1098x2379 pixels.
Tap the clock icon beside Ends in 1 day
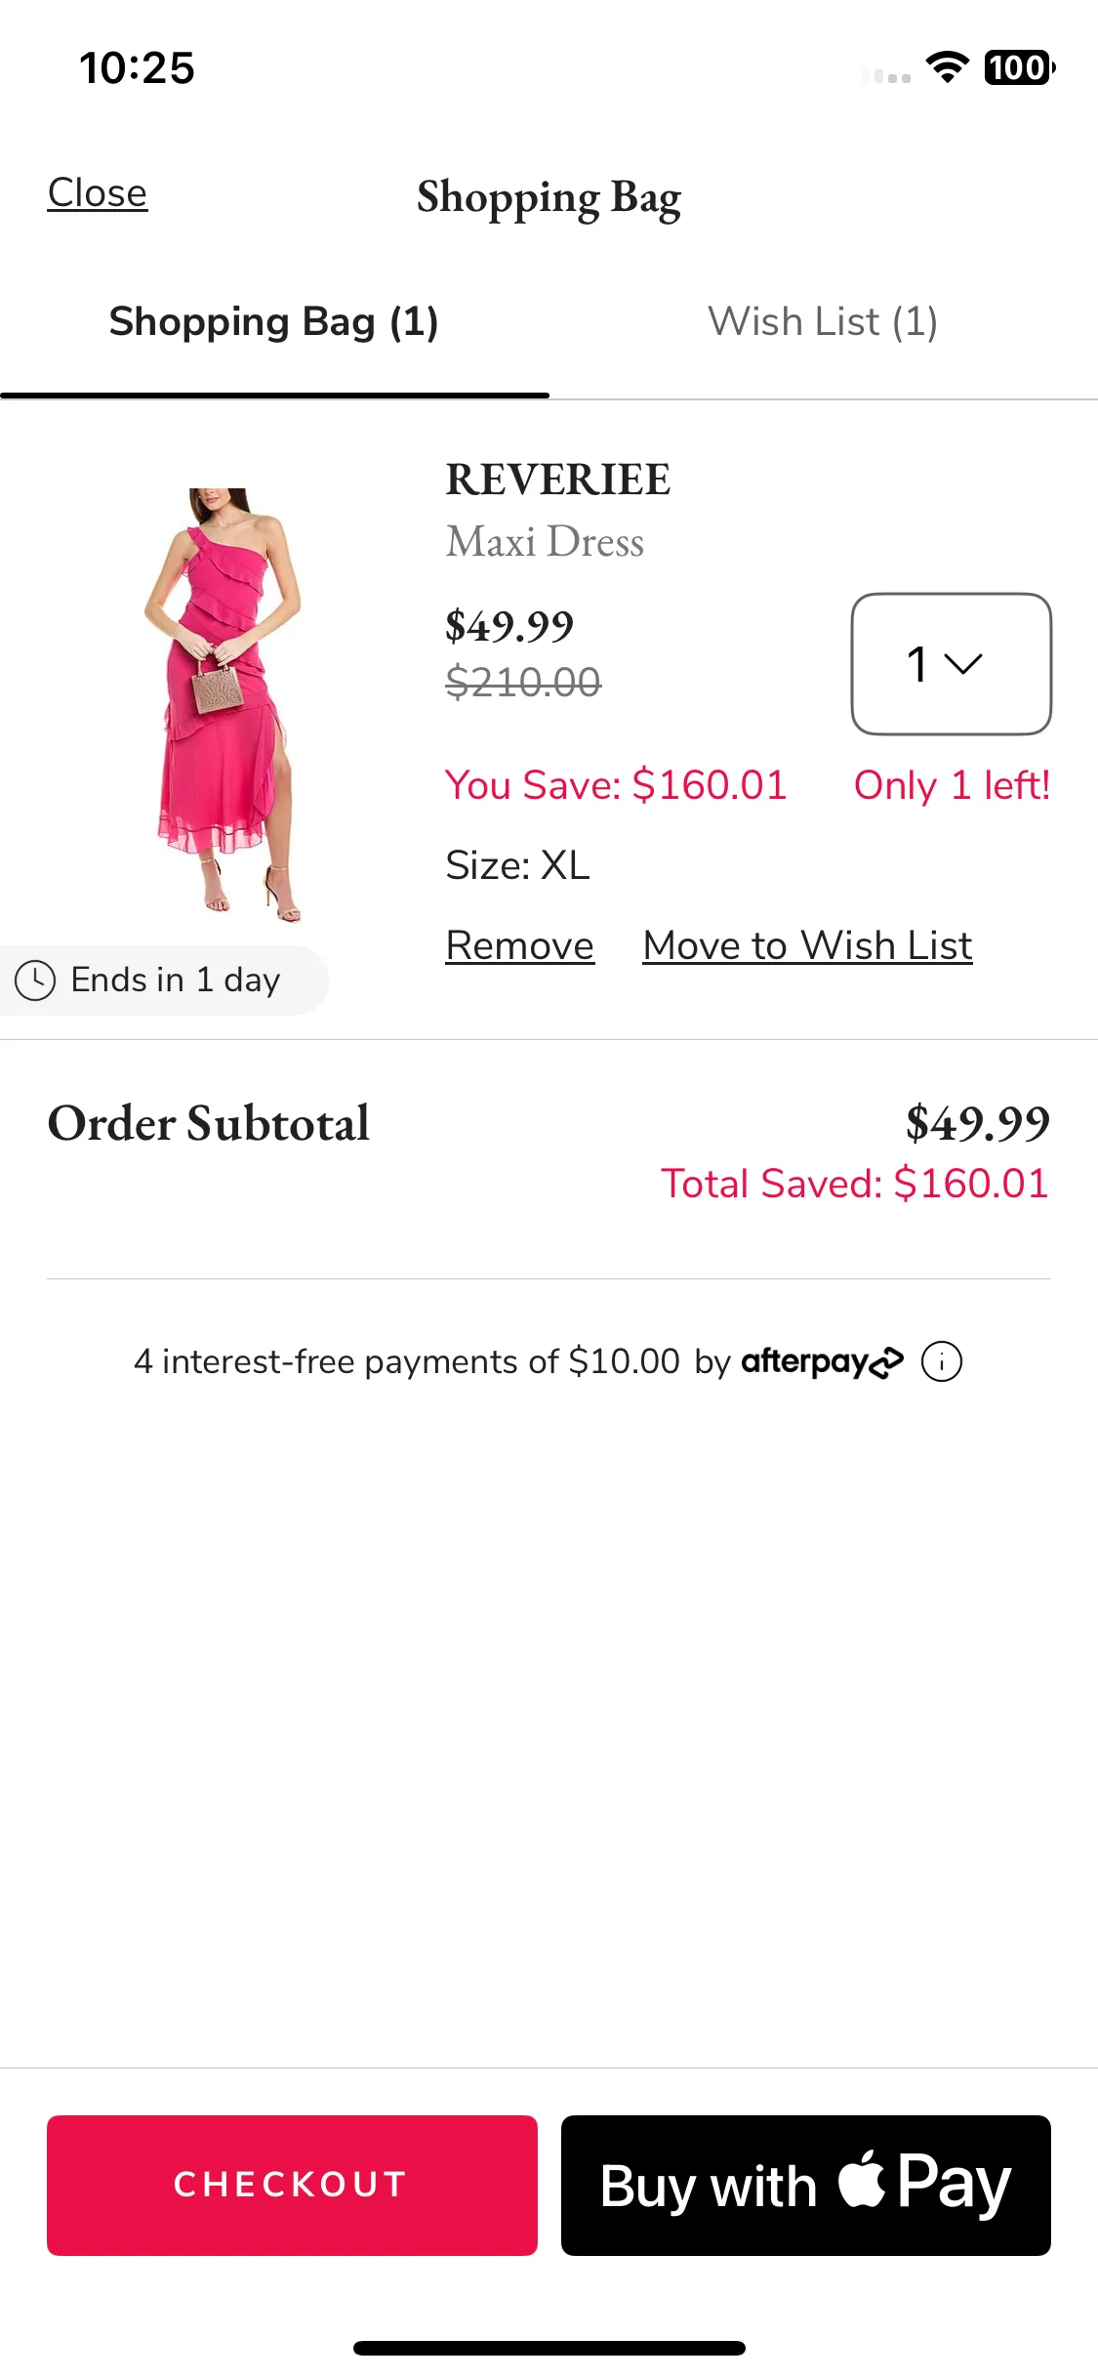pyautogui.click(x=35, y=981)
